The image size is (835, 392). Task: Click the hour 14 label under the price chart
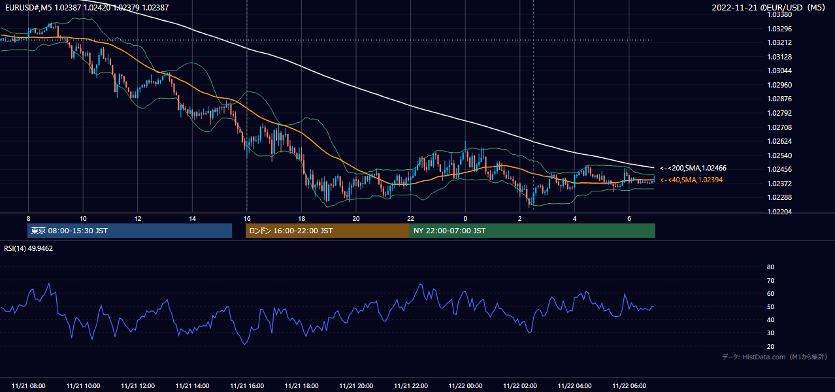click(x=192, y=218)
